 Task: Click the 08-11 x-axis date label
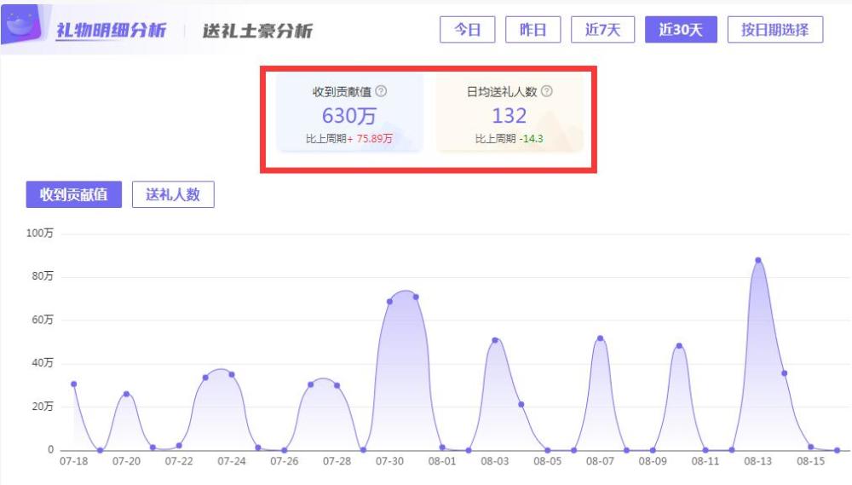click(705, 461)
